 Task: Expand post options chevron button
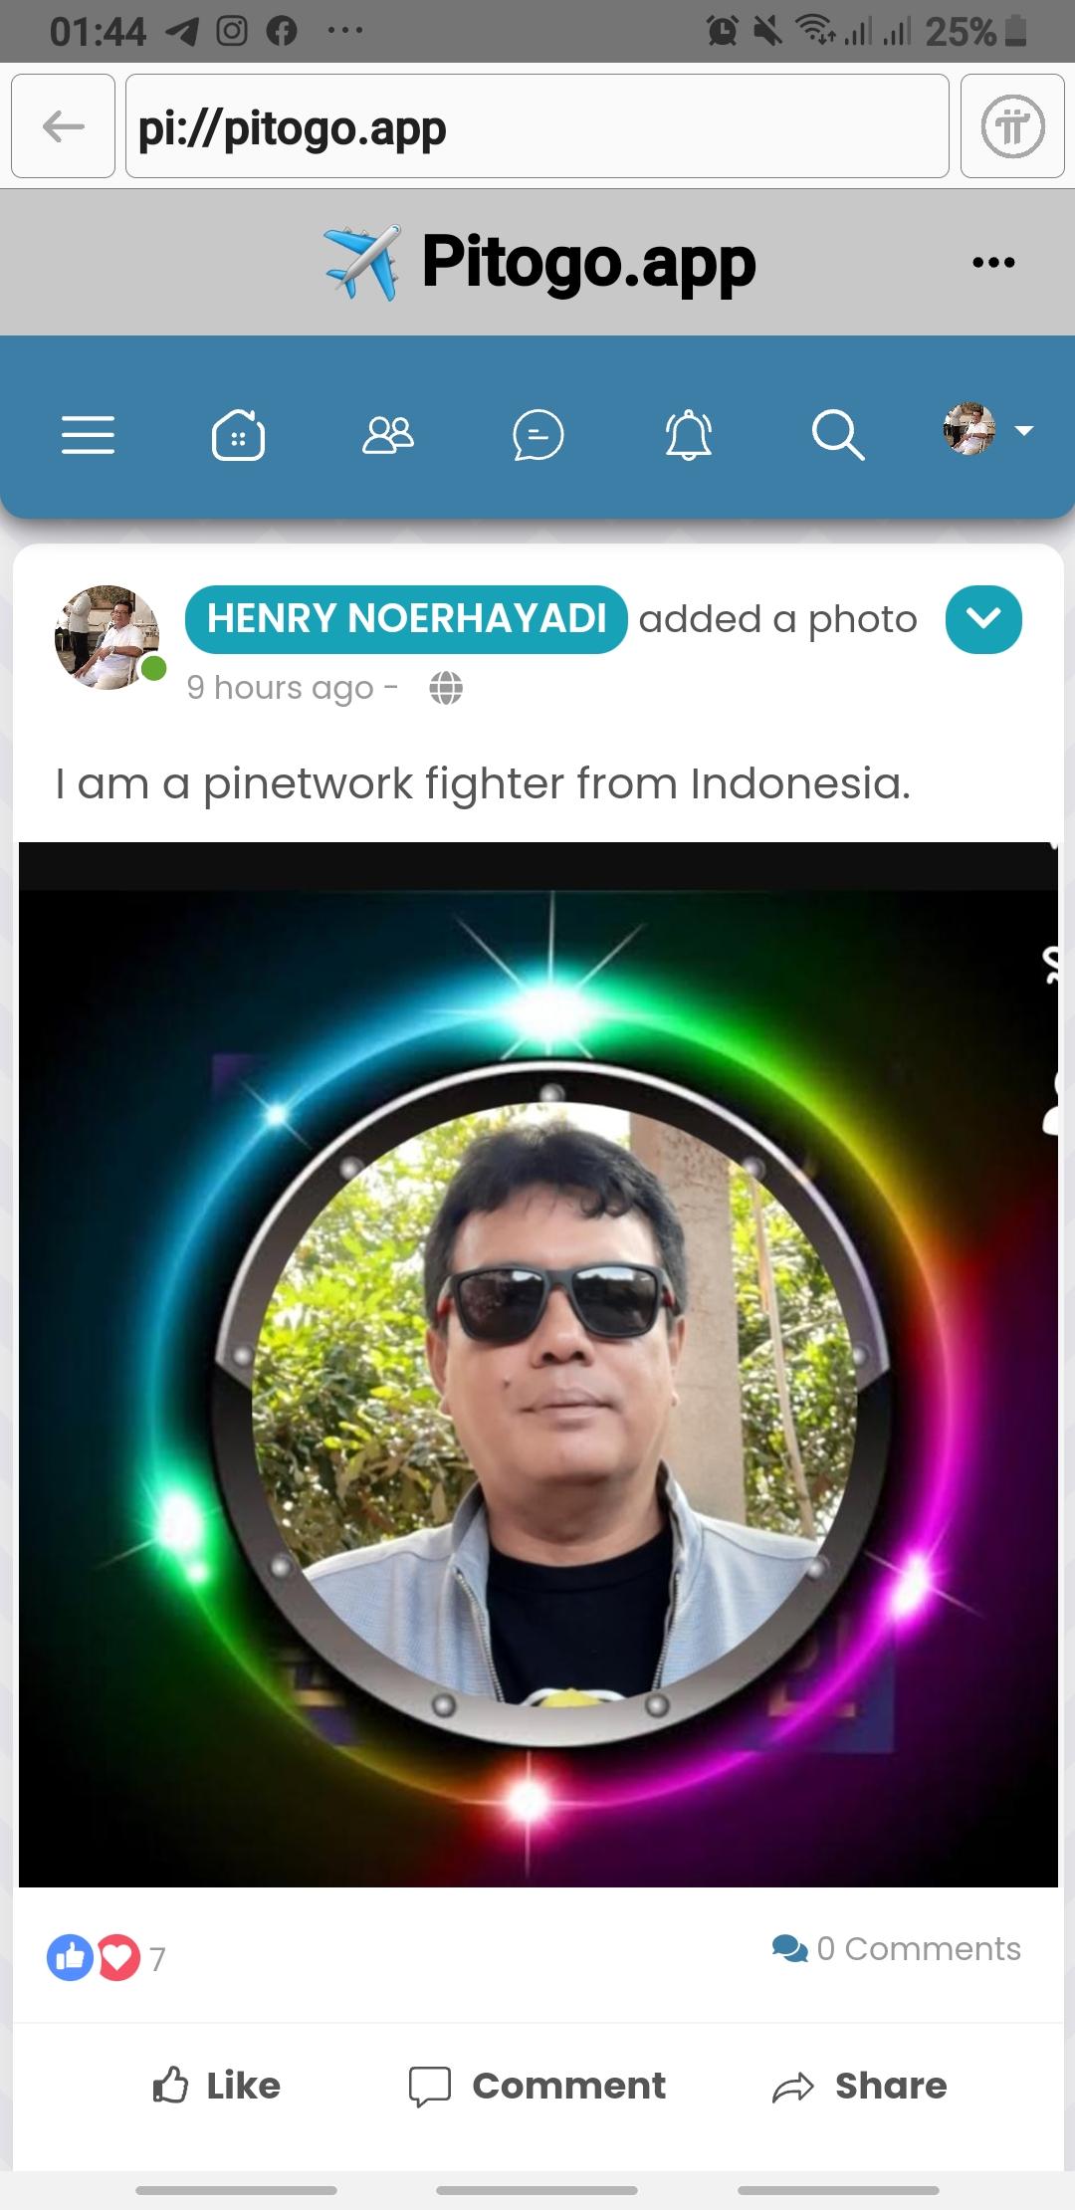pos(983,619)
